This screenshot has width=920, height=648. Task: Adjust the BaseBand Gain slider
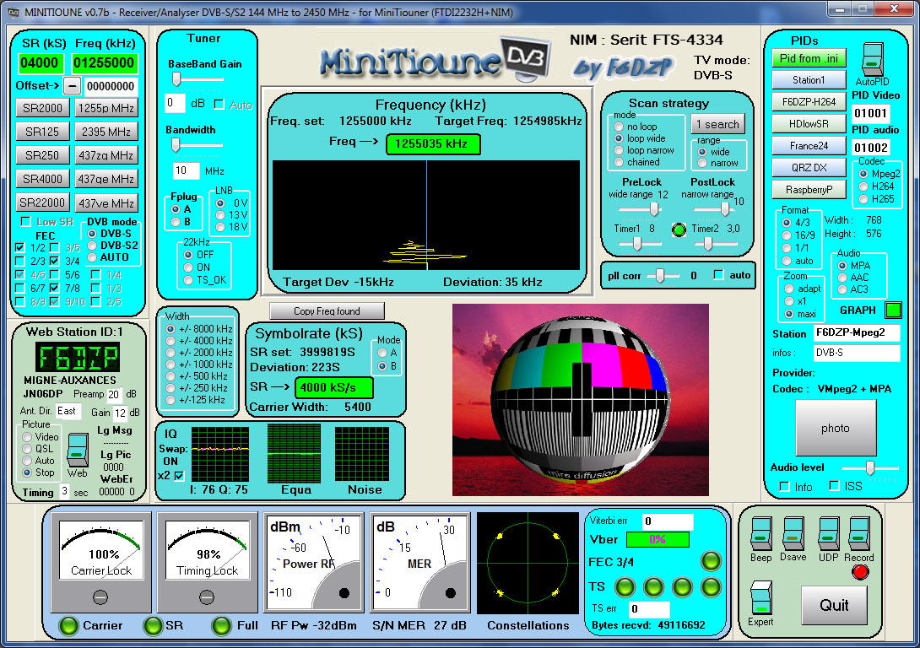tap(176, 79)
